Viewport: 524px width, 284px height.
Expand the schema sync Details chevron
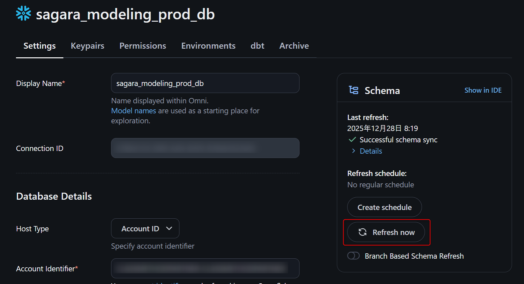354,151
